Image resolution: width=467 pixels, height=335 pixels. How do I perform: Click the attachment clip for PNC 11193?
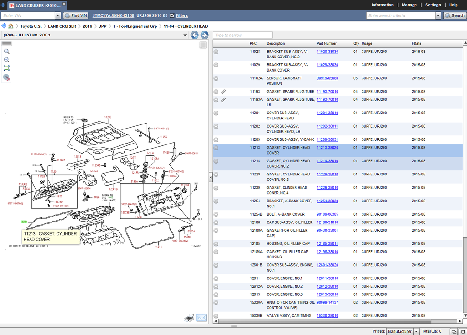click(223, 92)
